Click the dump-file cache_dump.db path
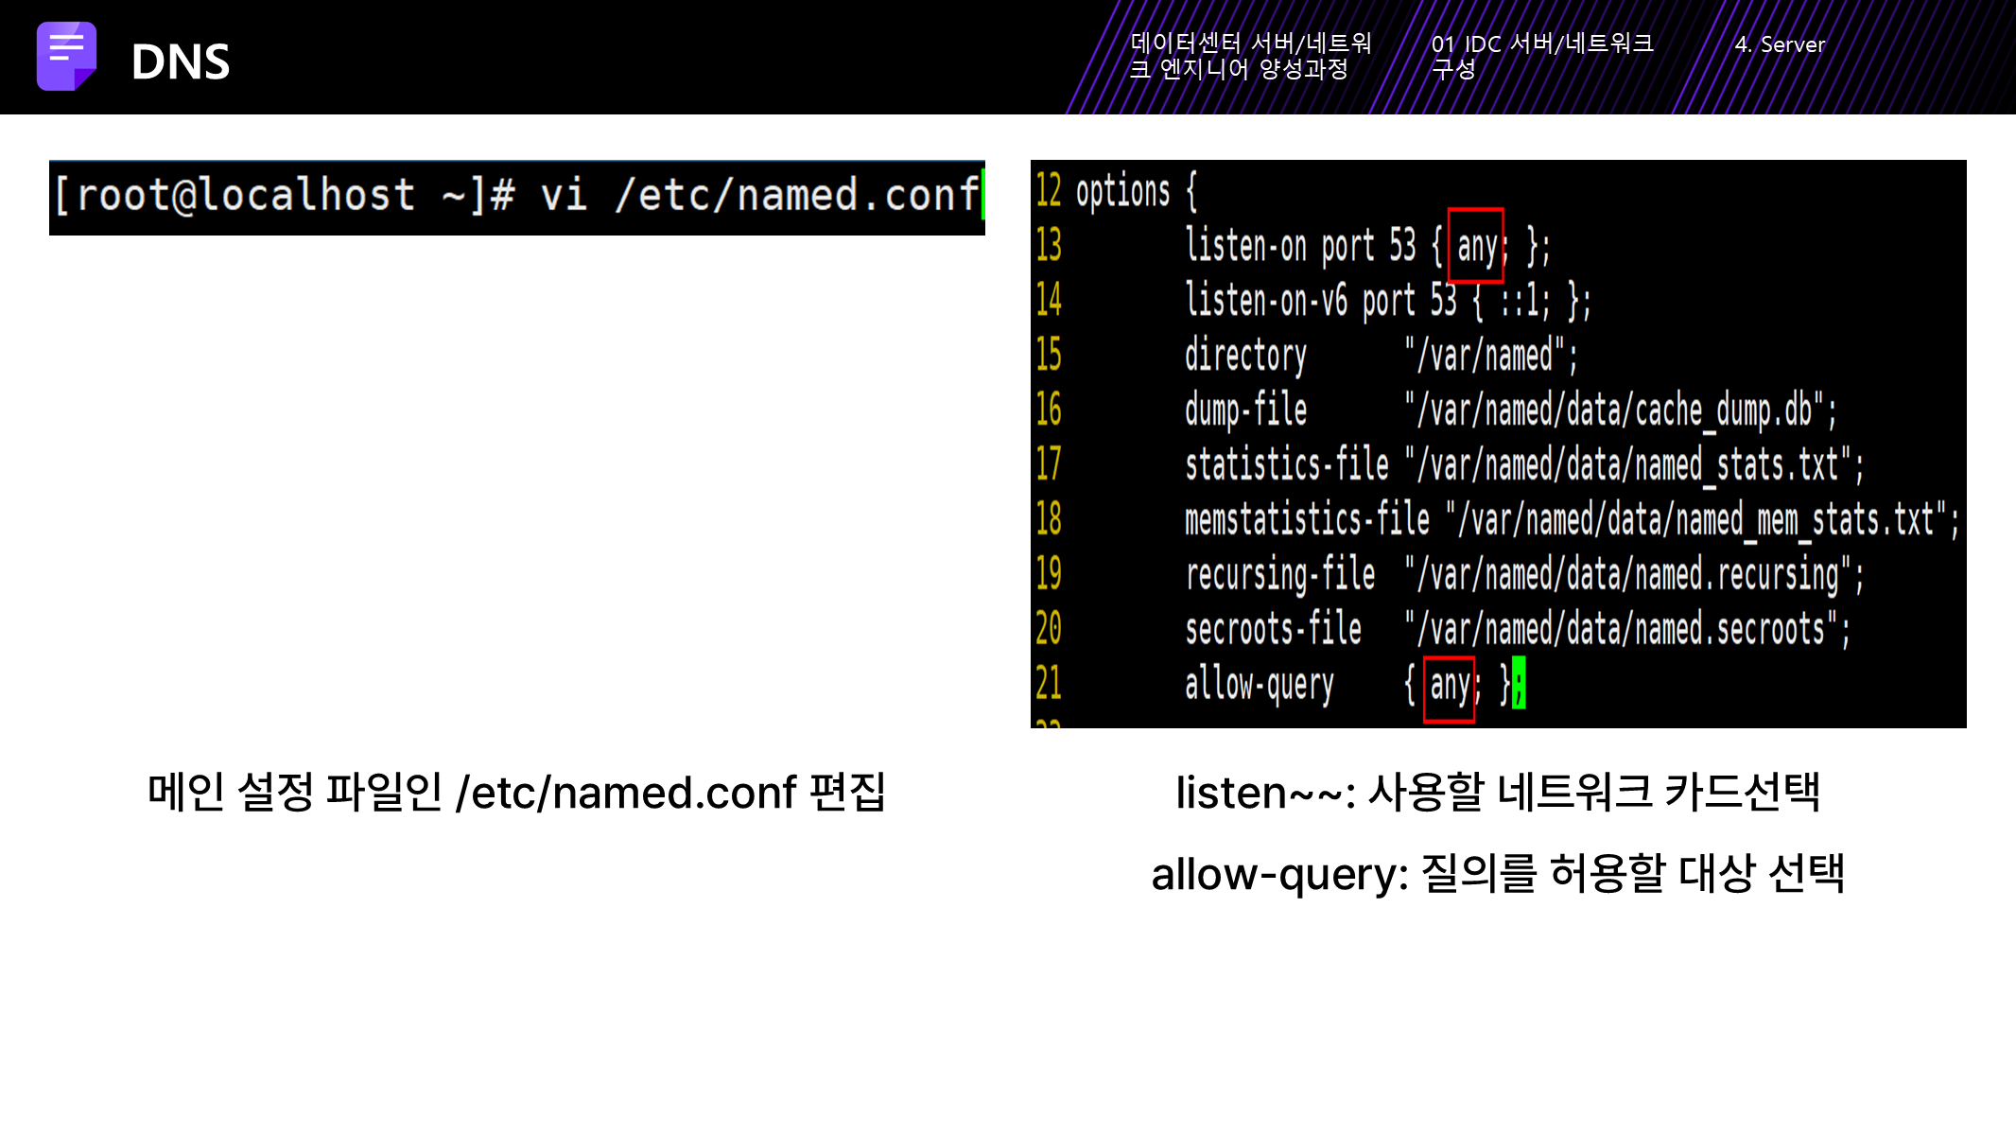 click(1619, 410)
